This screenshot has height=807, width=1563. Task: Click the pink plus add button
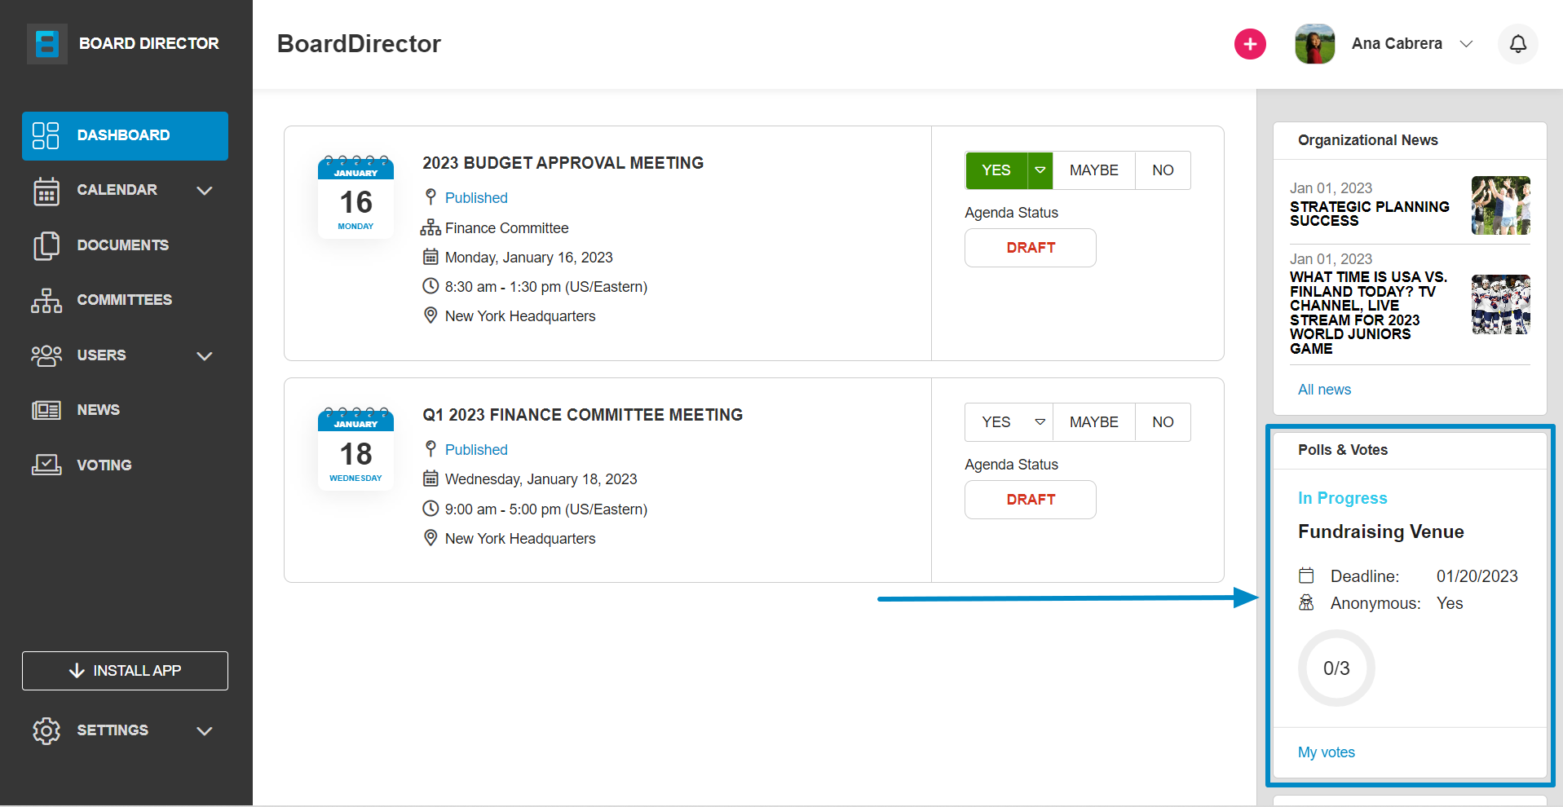(x=1250, y=44)
